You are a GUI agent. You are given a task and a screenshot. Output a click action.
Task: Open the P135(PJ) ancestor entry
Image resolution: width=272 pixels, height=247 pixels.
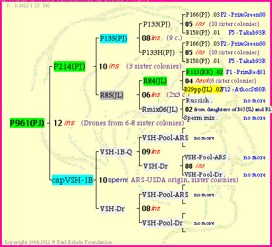[114, 38]
